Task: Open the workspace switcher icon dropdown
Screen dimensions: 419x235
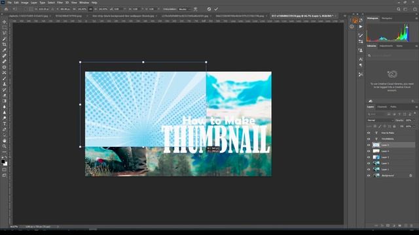Action: 405,9
